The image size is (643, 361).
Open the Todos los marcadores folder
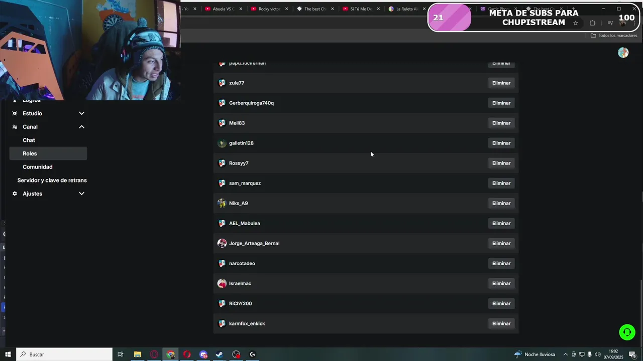tap(614, 36)
